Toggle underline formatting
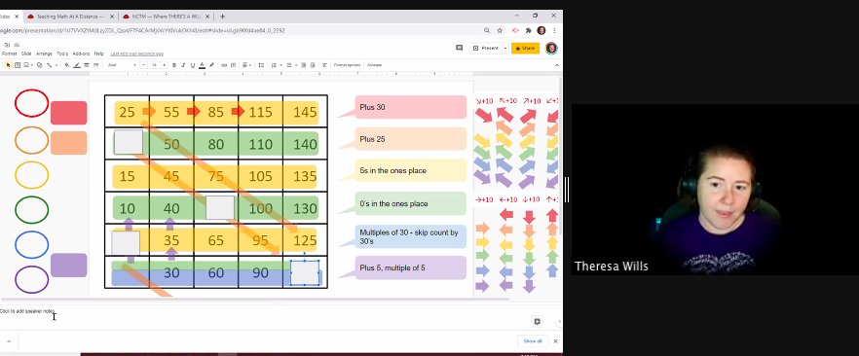This screenshot has height=356, width=859. 193,65
